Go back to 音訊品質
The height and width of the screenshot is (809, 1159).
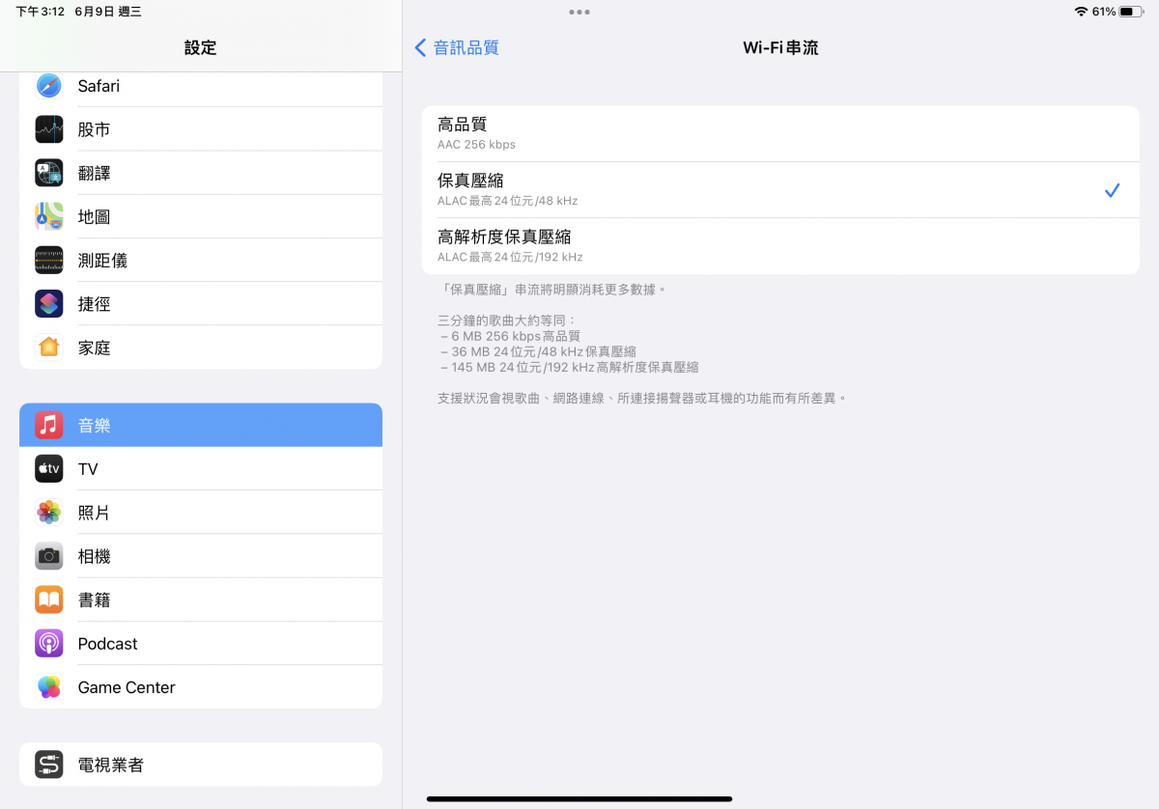457,47
